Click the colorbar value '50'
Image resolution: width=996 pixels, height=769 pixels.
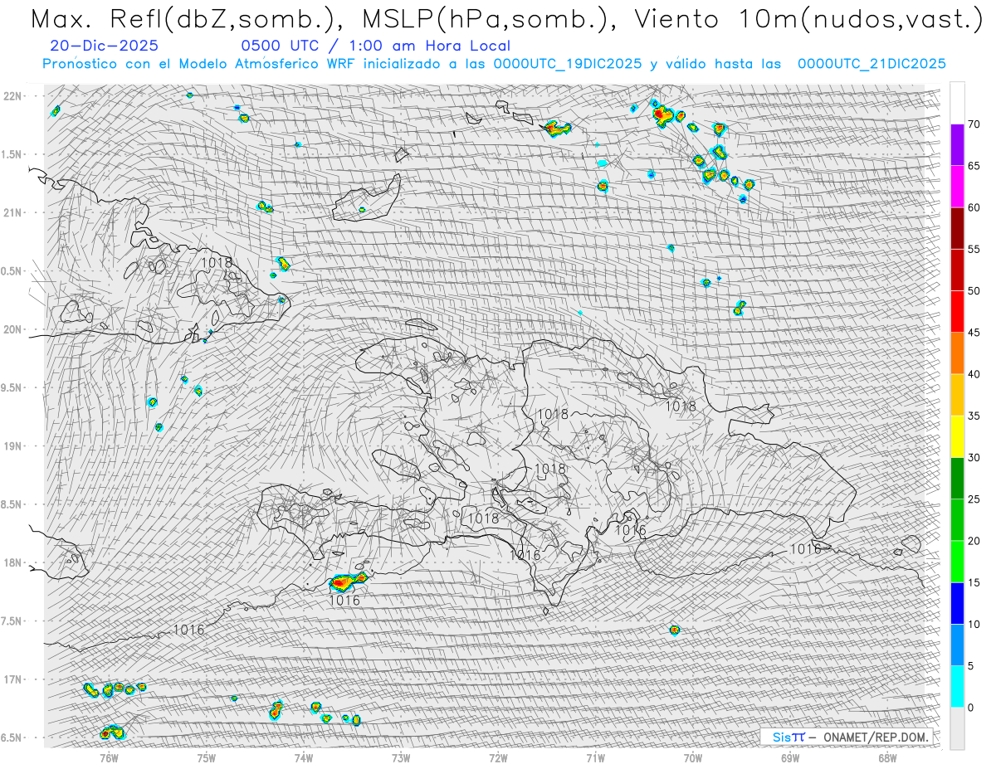click(974, 291)
